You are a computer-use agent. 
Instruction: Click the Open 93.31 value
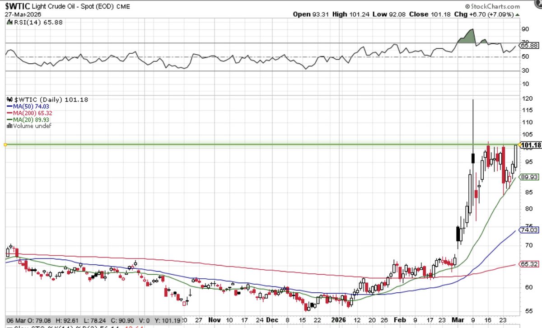(311, 14)
